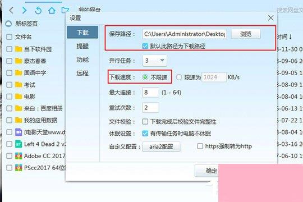Image resolution: width=303 pixels, height=202 pixels.
Task: Open the home icon in toolbar
Action: tap(52, 10)
